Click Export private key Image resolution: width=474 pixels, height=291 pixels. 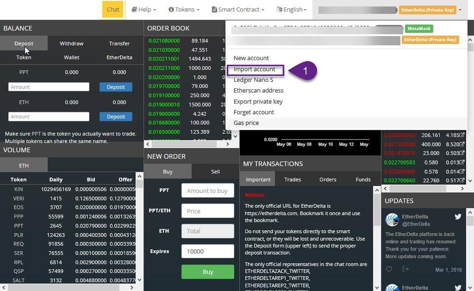(x=258, y=102)
